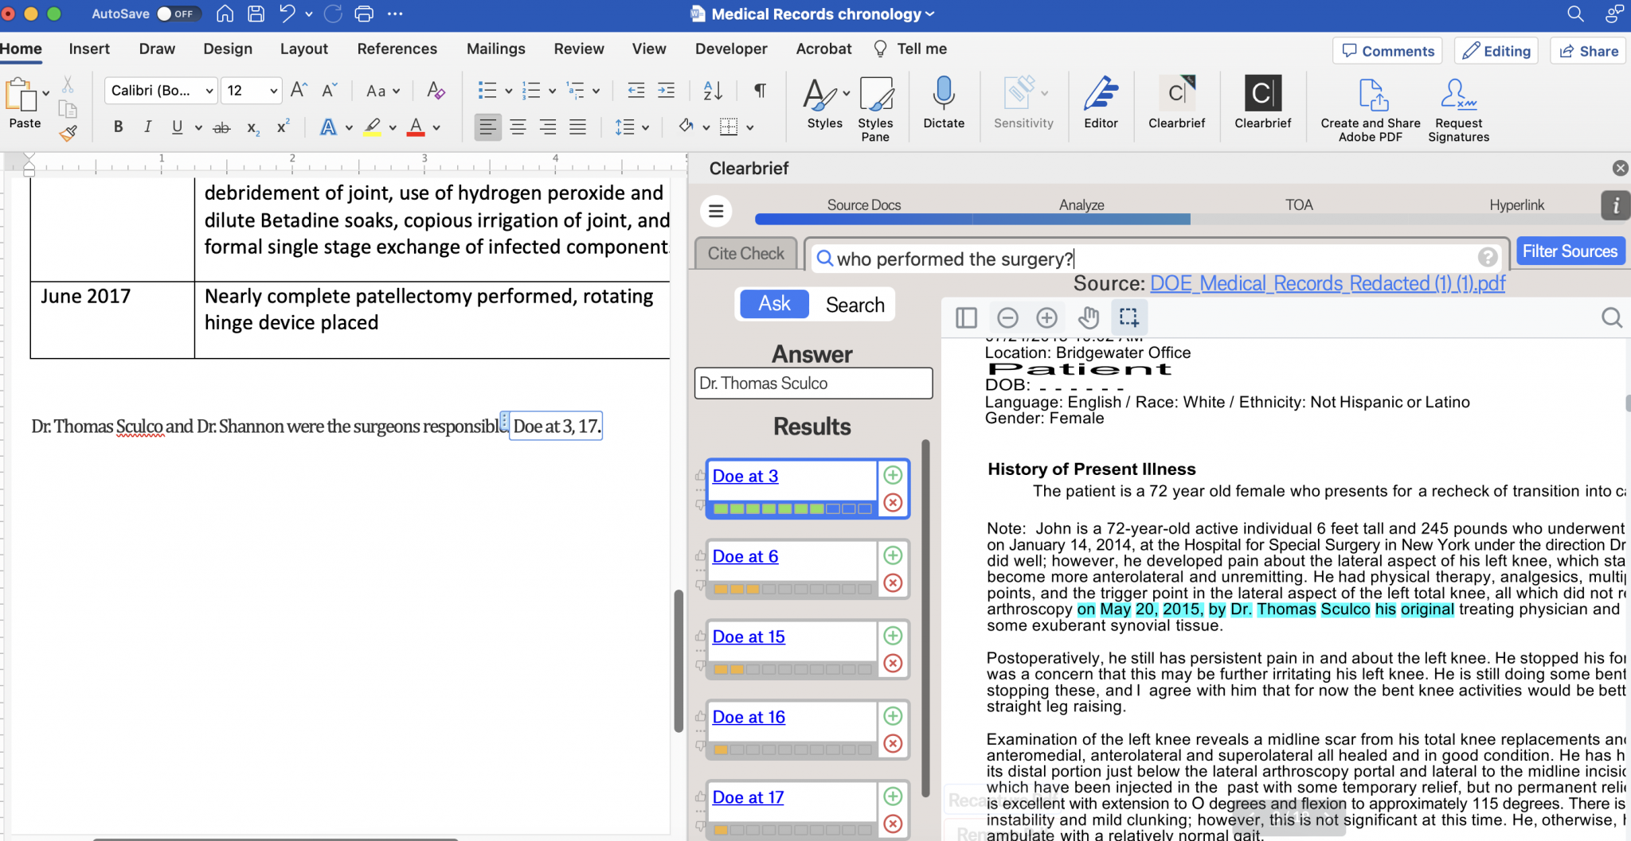Viewport: 1631px width, 841px height.
Task: Toggle italic formatting
Action: (147, 127)
